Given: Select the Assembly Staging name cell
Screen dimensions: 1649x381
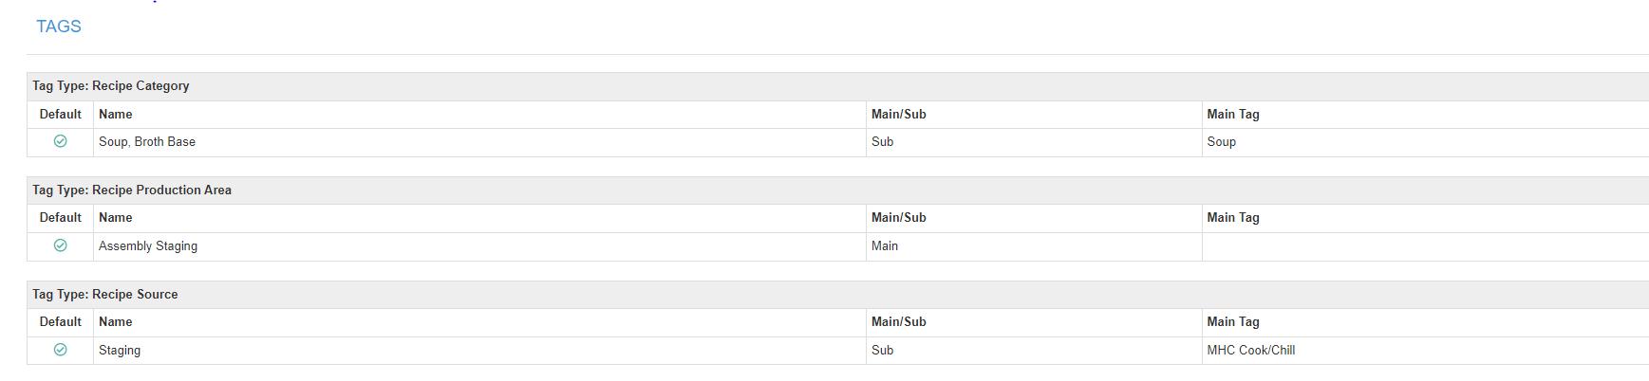Looking at the screenshot, I should pyautogui.click(x=479, y=246).
